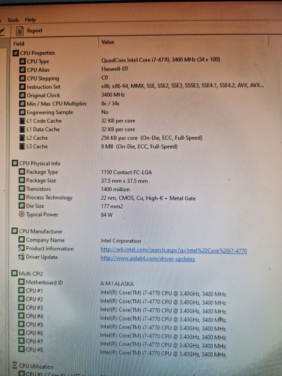Open the Tools menu
Screen dimensions: 282x376
[x=13, y=20]
